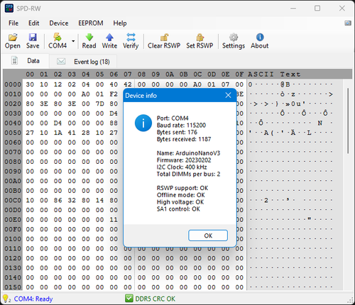The height and width of the screenshot is (305, 355).
Task: Expand the COM4 port dropdown arrow
Action: pyautogui.click(x=73, y=41)
